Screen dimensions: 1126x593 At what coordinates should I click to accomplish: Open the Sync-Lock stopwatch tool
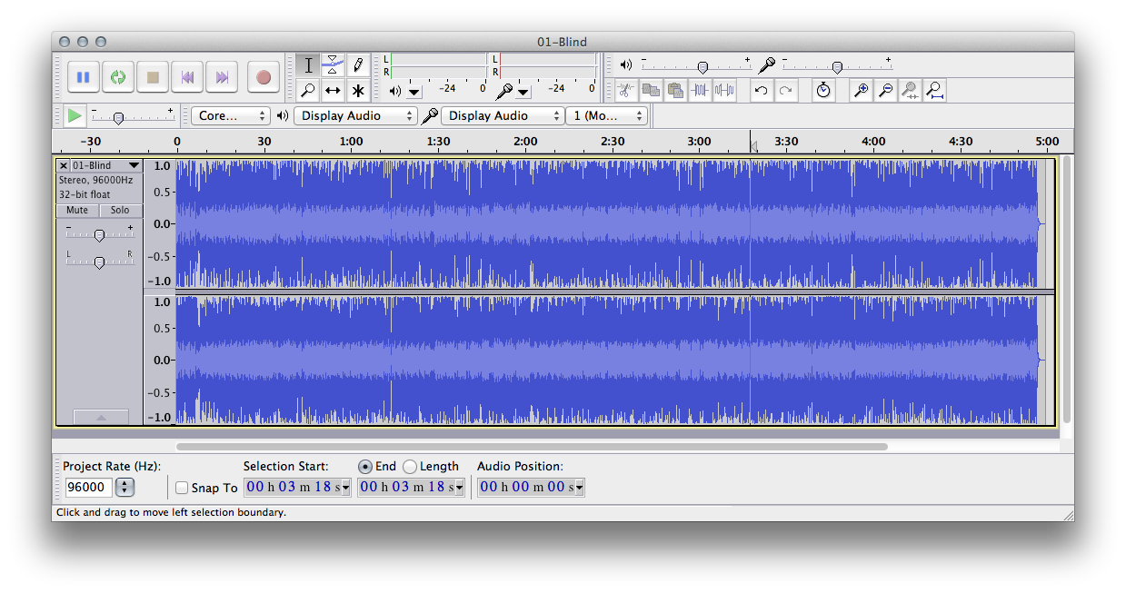[x=822, y=90]
